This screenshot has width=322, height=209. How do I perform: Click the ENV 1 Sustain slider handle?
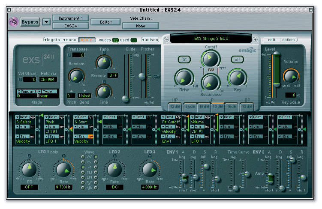[206, 166]
